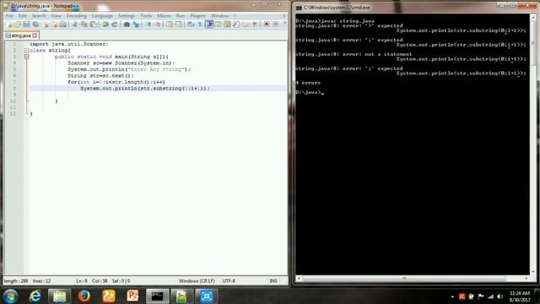The image size is (540, 304).
Task: Collapse the class string fold marker
Action: 26,51
